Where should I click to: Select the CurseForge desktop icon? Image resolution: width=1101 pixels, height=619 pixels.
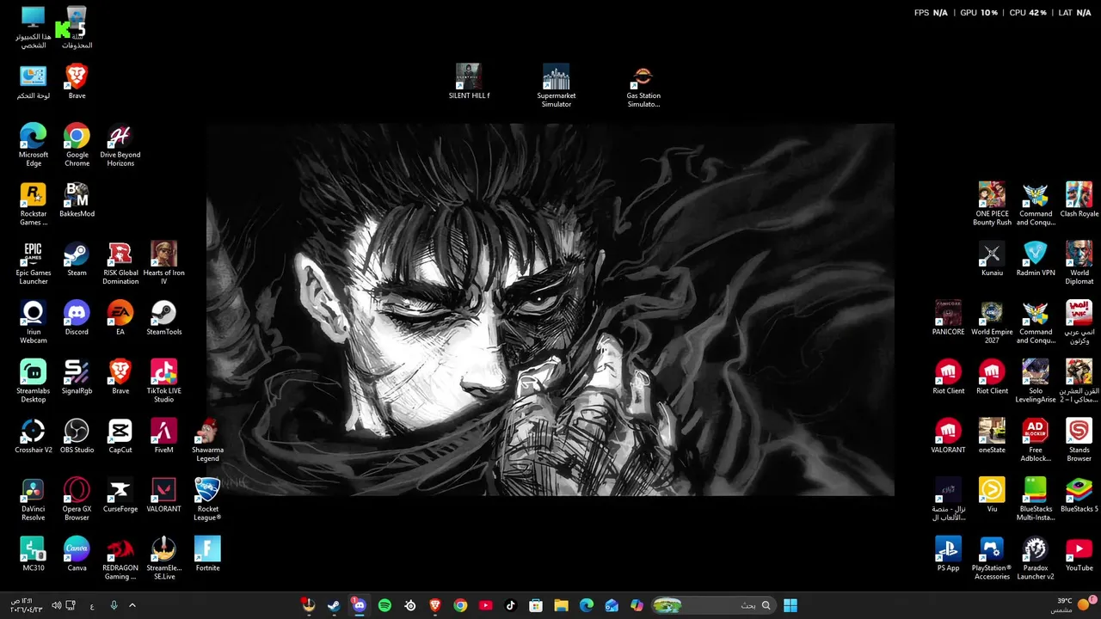[120, 495]
